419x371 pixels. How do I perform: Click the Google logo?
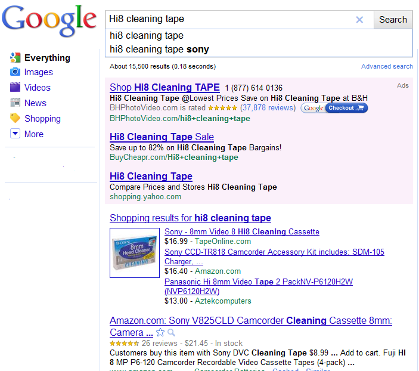coord(49,21)
